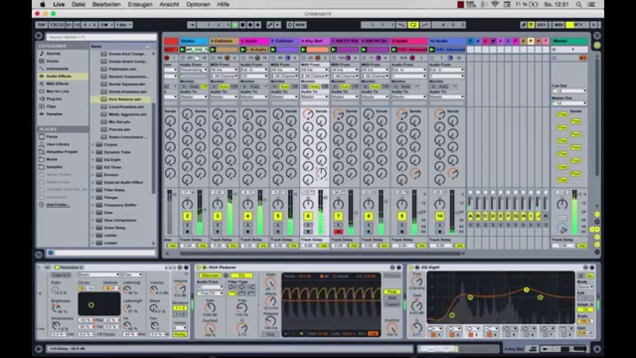Select Plug-ins in browser categories
This screenshot has width=636, height=358.
[x=54, y=99]
